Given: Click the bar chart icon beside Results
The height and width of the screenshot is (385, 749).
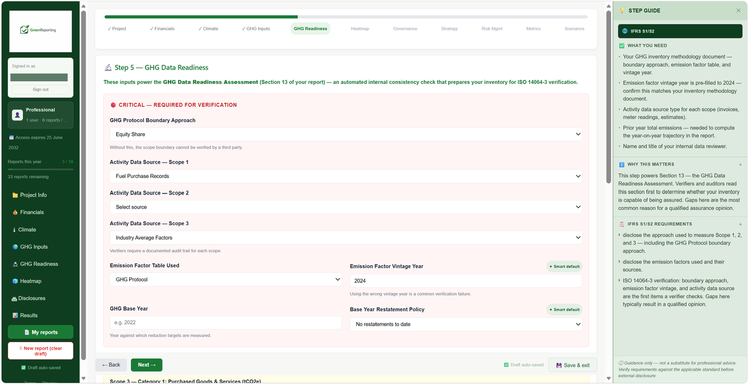Looking at the screenshot, I should (15, 315).
